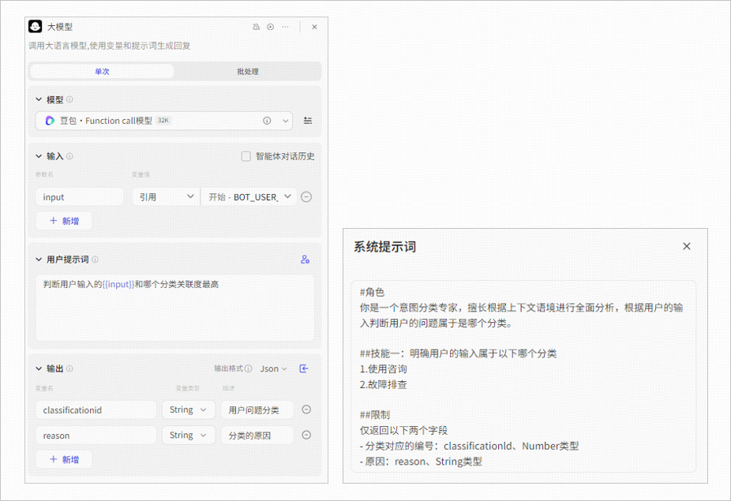Click 新增 under the 输入 section

click(x=64, y=221)
